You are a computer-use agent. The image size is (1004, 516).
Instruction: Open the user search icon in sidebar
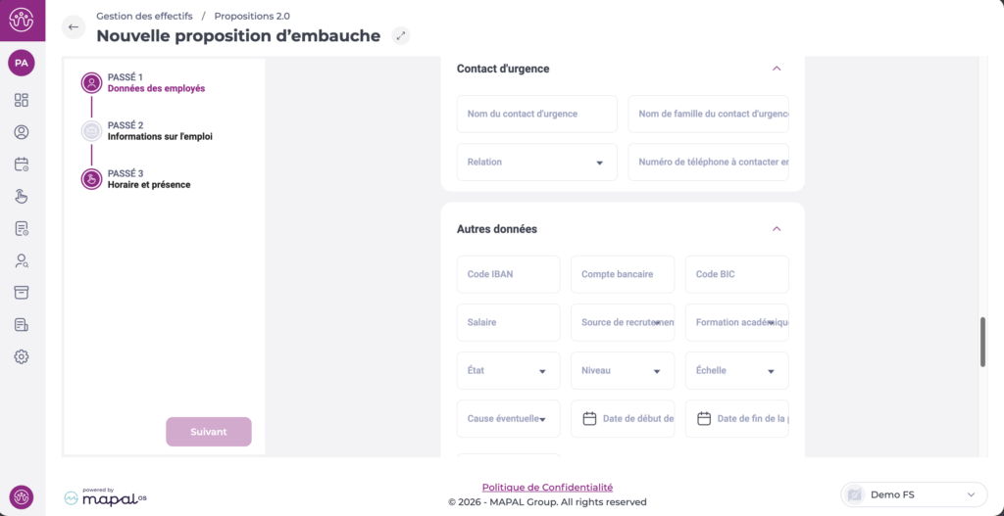[x=22, y=260]
